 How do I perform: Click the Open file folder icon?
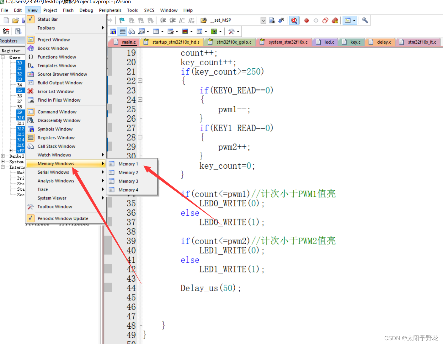(x=15, y=20)
